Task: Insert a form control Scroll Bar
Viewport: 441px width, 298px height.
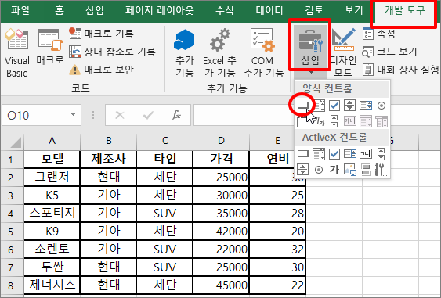Action: point(334,121)
